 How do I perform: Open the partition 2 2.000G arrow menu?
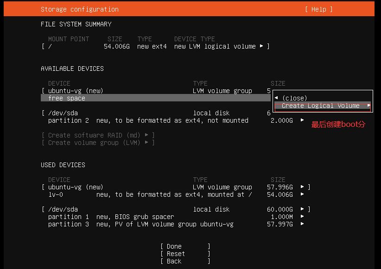302,120
